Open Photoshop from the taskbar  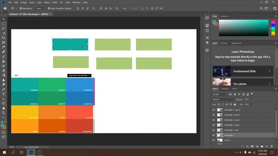(31, 152)
